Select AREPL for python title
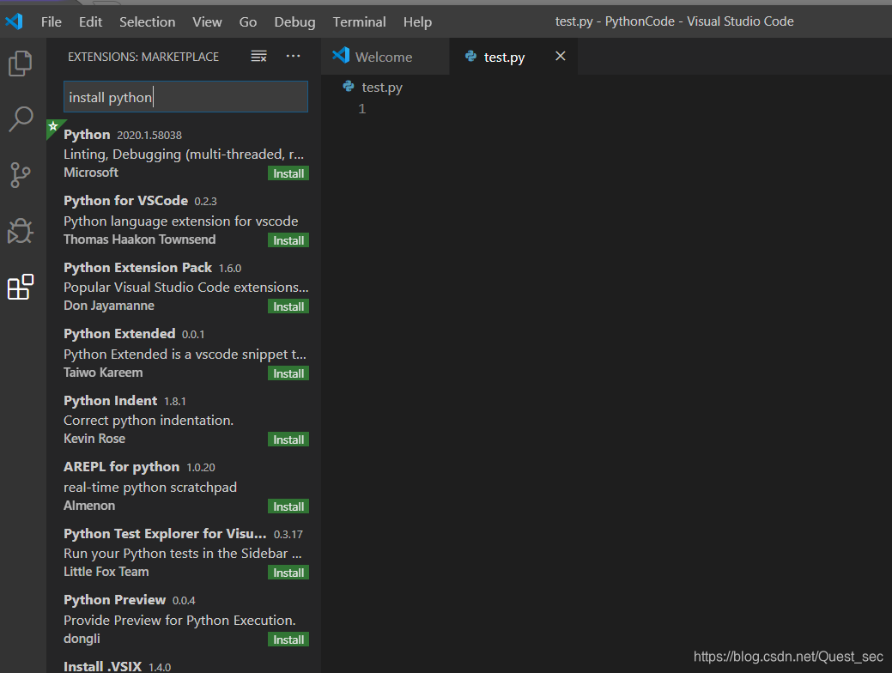This screenshot has width=892, height=673. (x=122, y=467)
